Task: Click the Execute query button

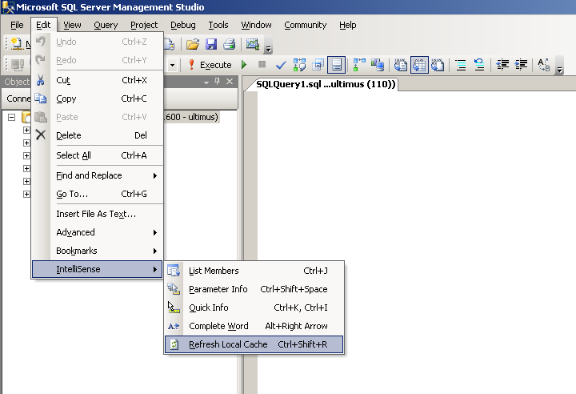Action: (210, 65)
